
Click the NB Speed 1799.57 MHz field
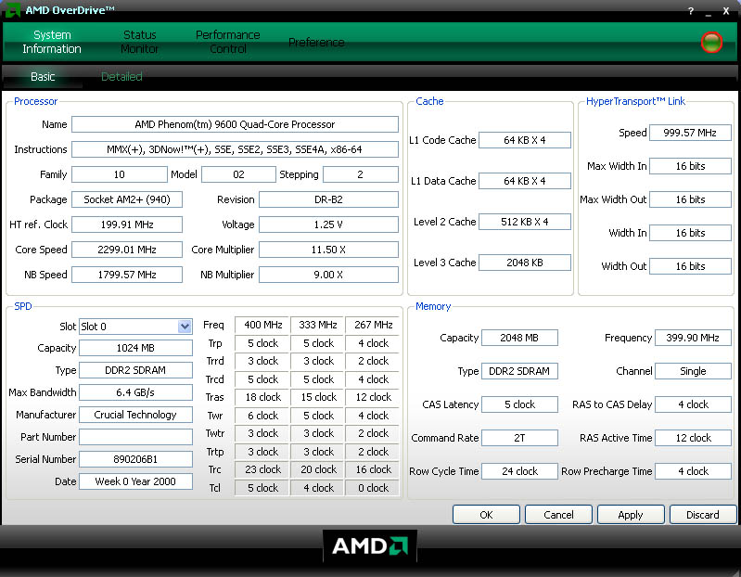tap(127, 275)
